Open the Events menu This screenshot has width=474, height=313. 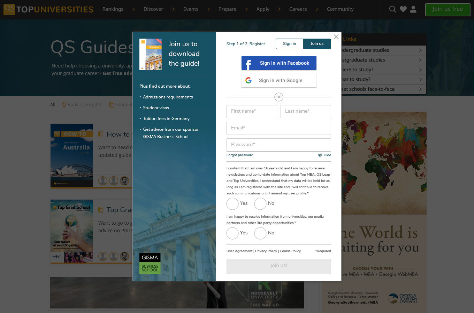point(191,9)
